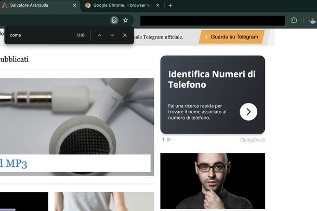Click the Guarda su Telegram button
The width and height of the screenshot is (317, 211).
231,37
